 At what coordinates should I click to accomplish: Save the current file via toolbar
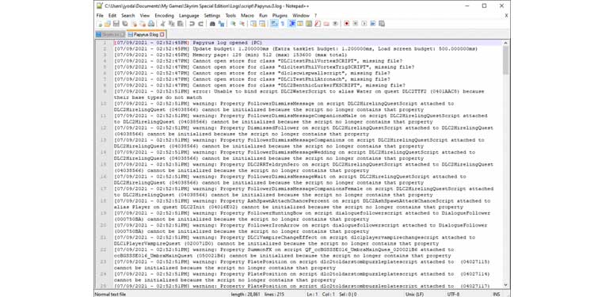pos(116,24)
